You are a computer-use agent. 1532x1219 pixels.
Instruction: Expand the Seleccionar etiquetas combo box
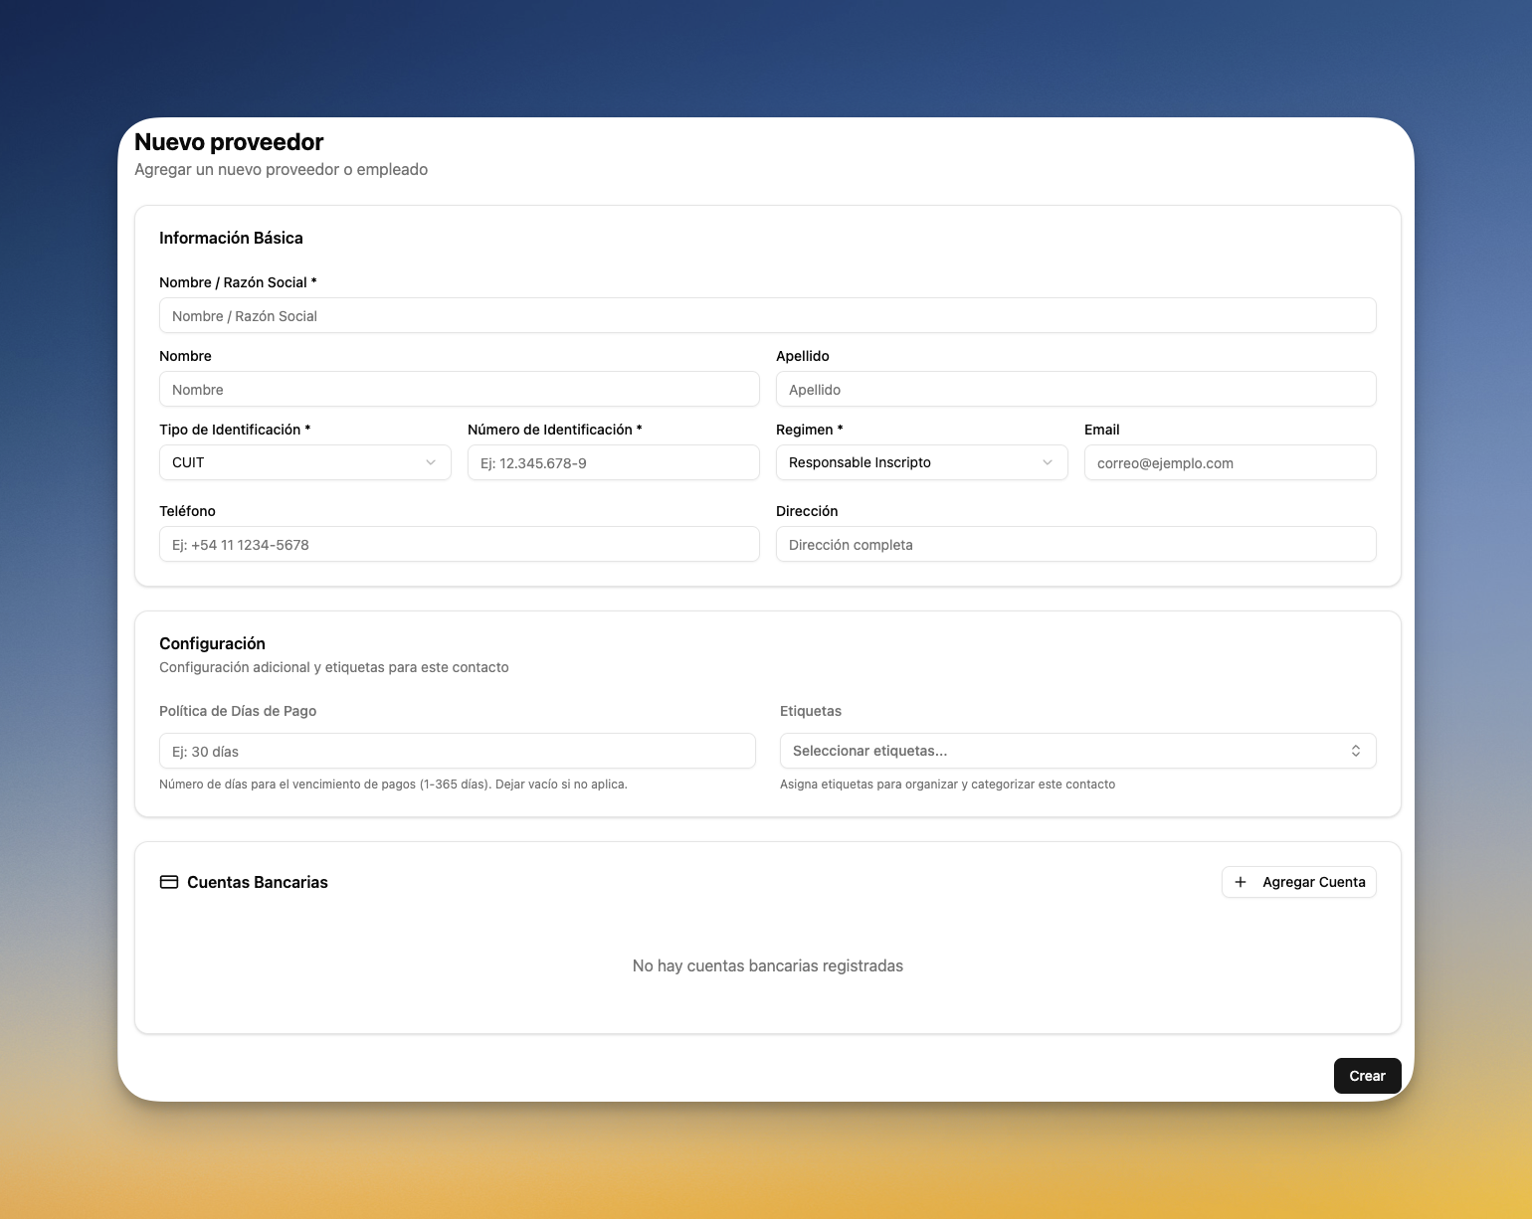(1077, 751)
